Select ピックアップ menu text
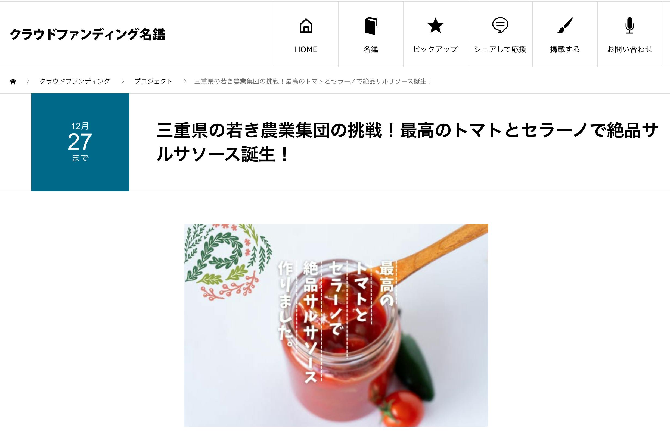The width and height of the screenshot is (670, 438). point(436,49)
